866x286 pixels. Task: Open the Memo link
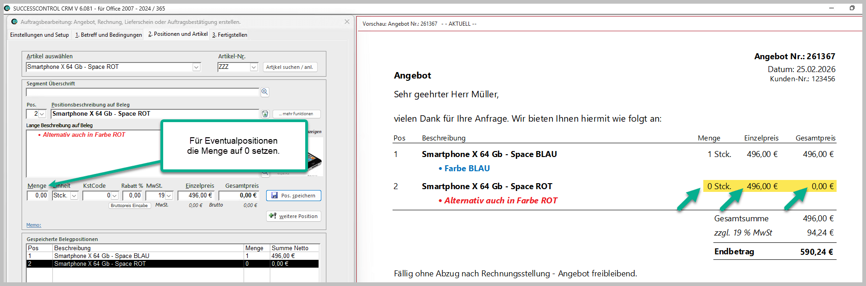pos(34,225)
